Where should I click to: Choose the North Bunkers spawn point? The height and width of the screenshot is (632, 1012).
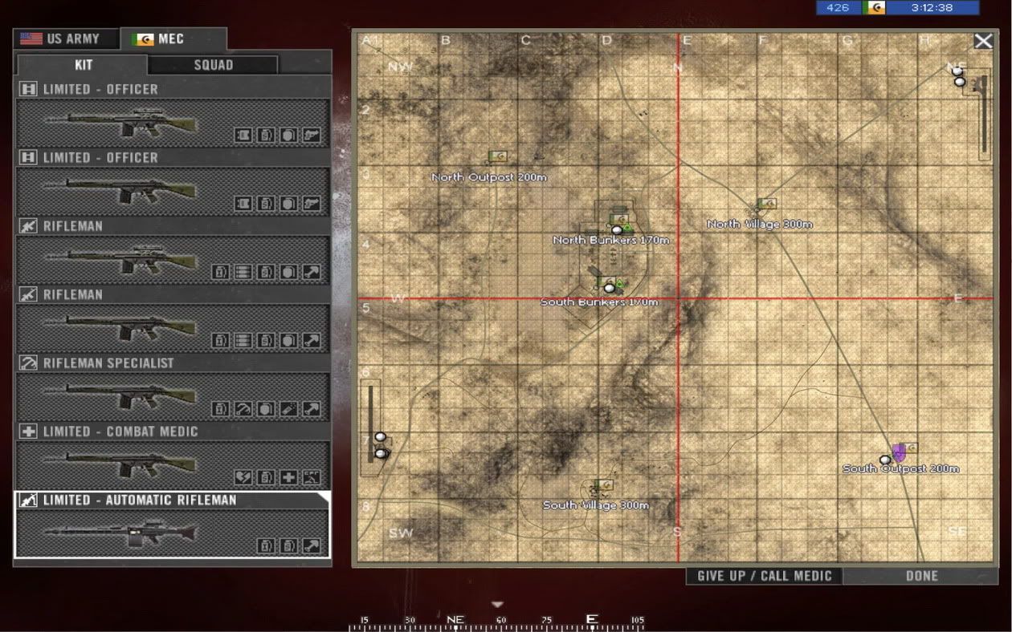[x=617, y=230]
